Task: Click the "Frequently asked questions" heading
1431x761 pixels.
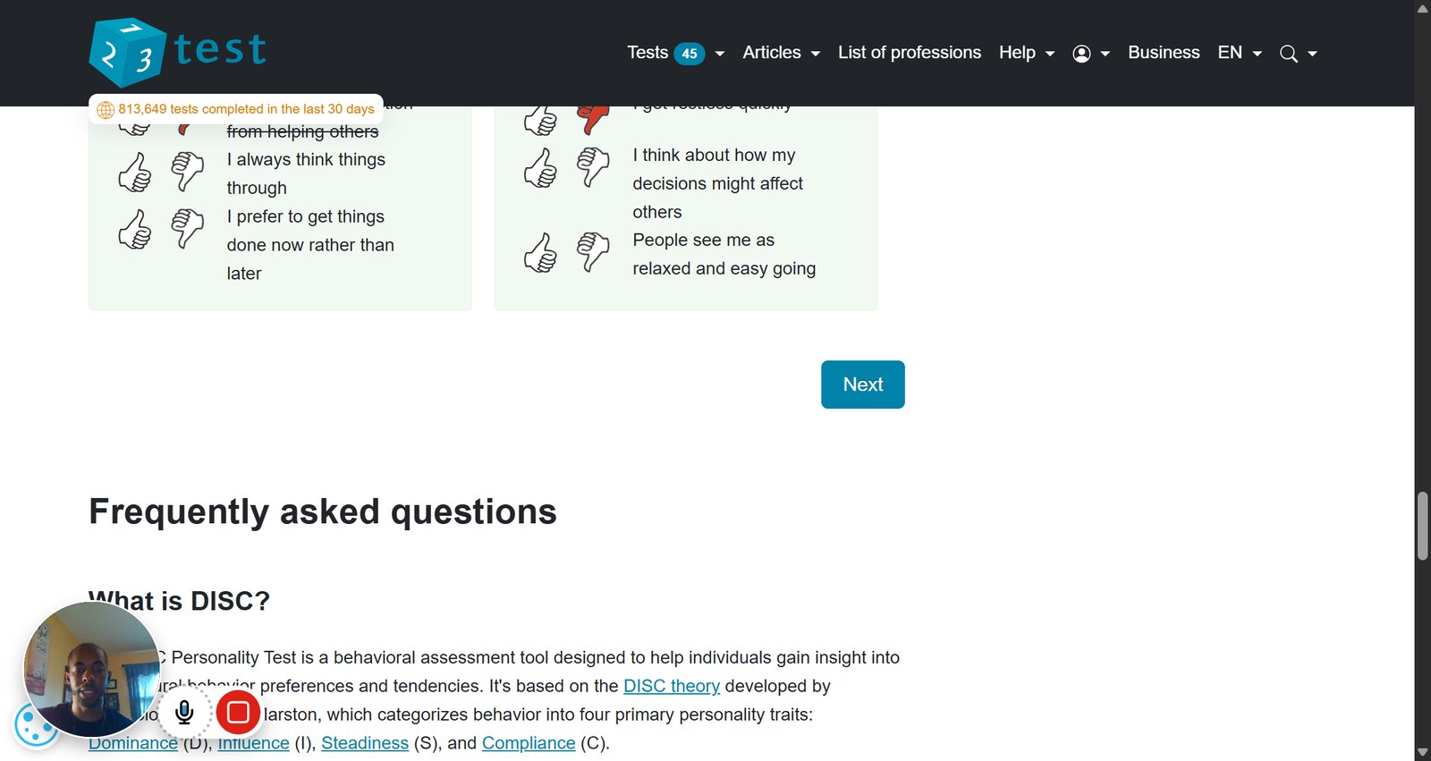Action: tap(323, 512)
